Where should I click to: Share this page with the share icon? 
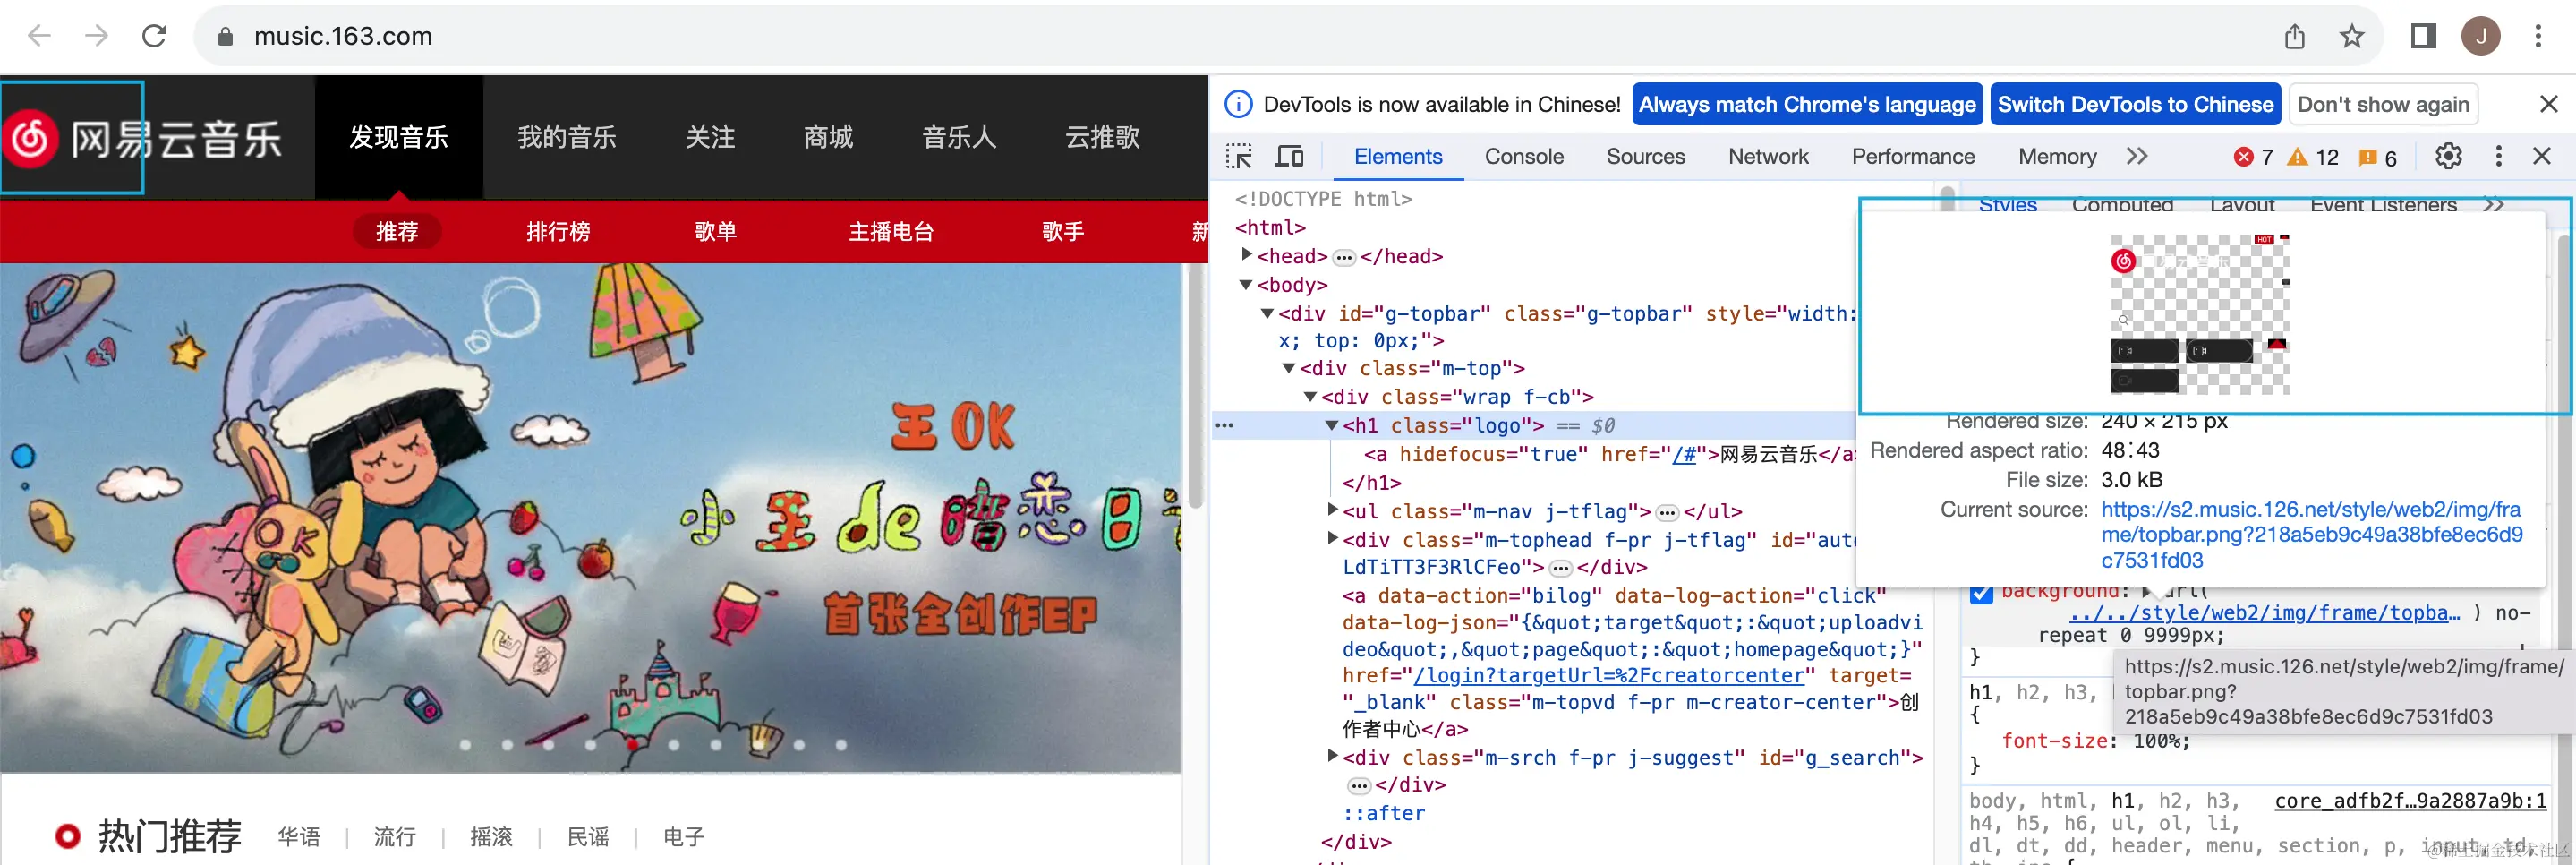click(x=2295, y=37)
